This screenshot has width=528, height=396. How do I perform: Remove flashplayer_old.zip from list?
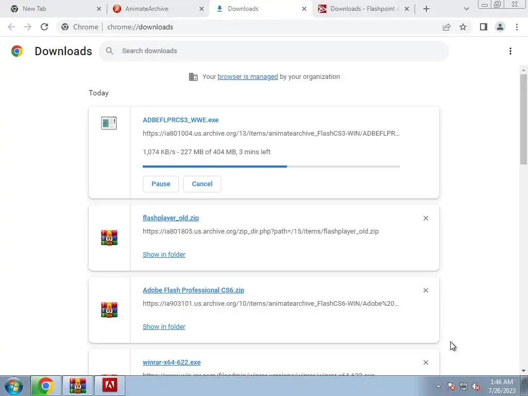425,218
